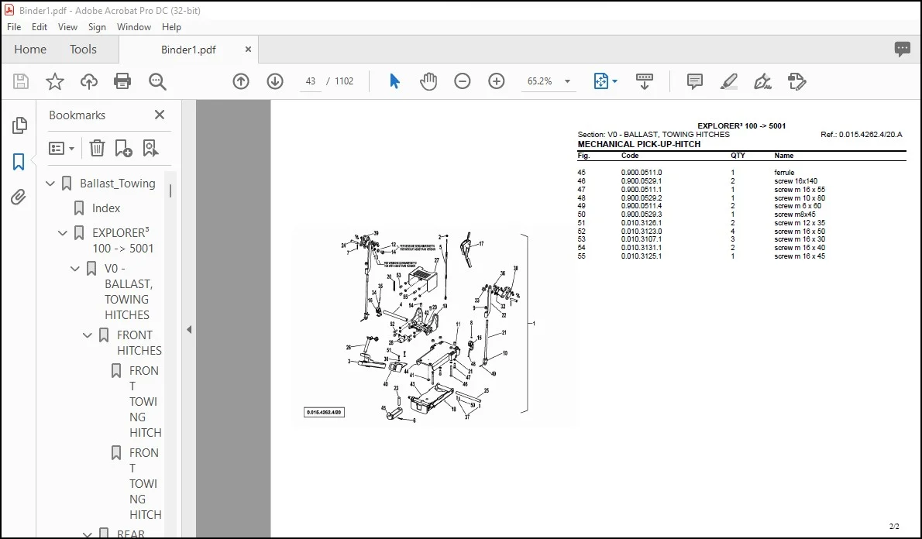Show Page Thumbnails panel

pos(19,125)
